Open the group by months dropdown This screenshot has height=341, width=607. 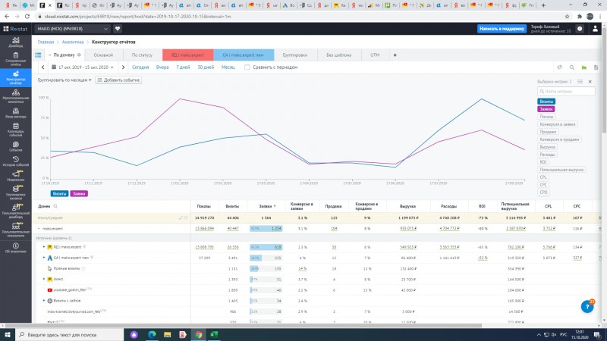click(64, 80)
